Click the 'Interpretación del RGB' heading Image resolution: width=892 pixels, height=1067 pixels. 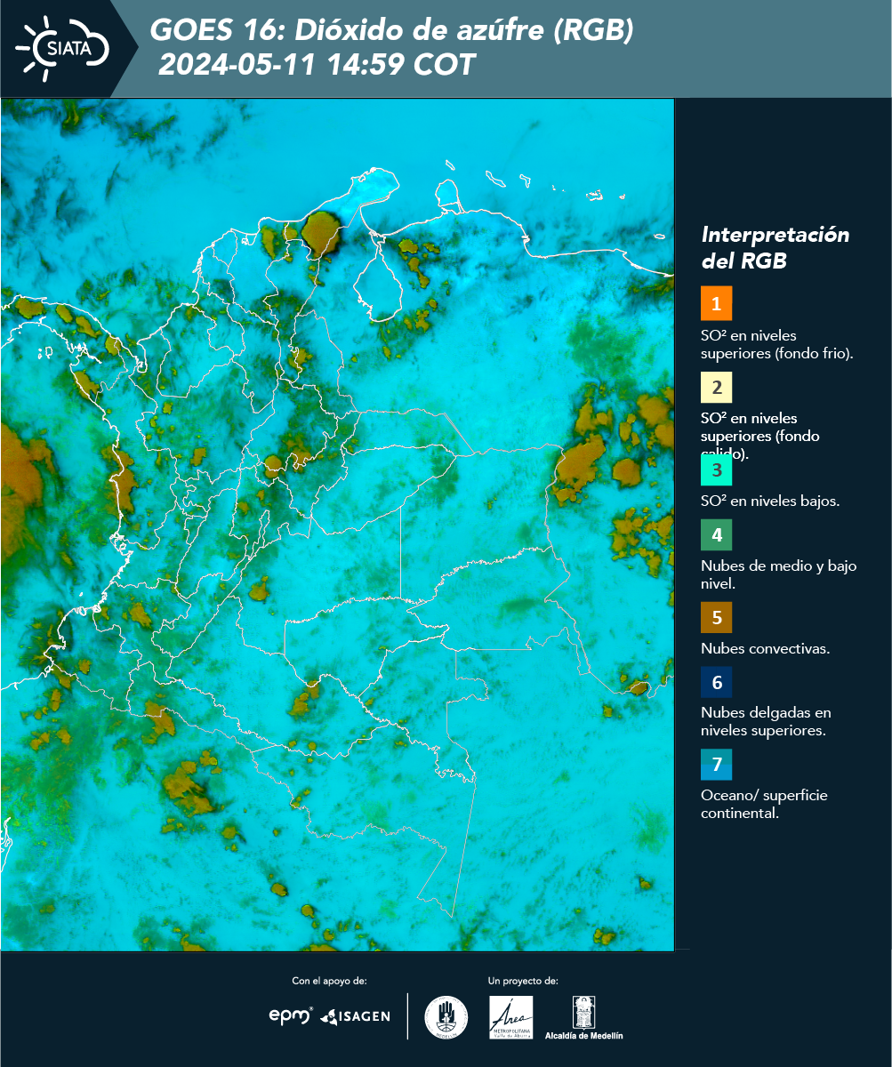click(775, 248)
